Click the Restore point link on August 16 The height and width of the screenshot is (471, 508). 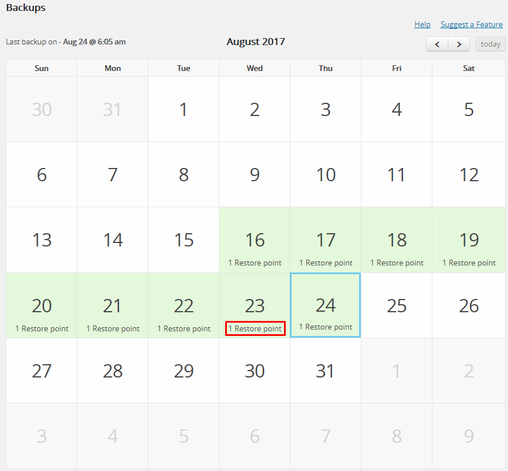click(x=255, y=263)
